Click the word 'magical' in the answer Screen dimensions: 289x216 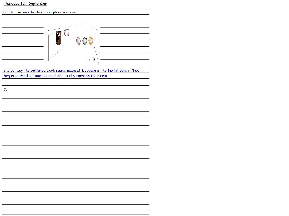point(73,71)
